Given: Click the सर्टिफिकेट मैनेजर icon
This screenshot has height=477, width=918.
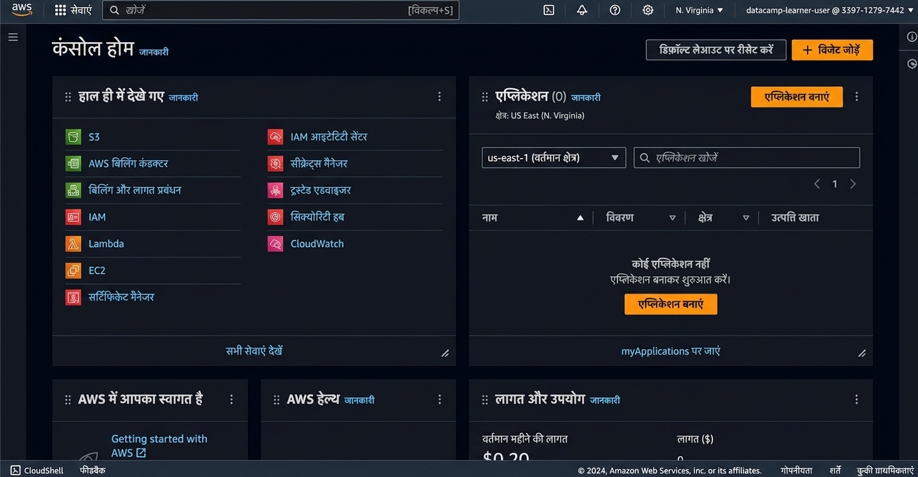Looking at the screenshot, I should pyautogui.click(x=73, y=297).
